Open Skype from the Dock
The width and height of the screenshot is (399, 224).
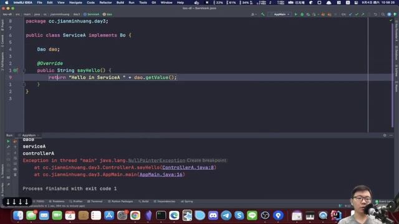239,216
